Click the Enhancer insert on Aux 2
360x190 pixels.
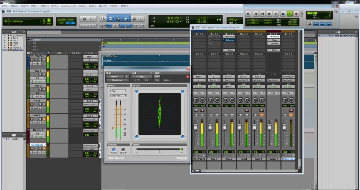230,40
